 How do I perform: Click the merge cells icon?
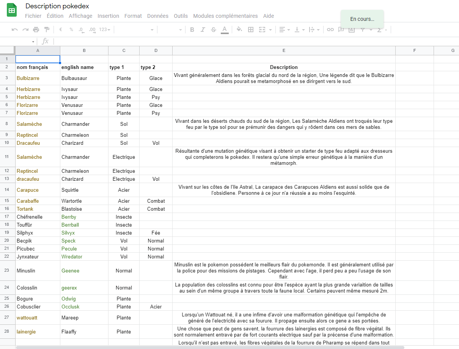pyautogui.click(x=262, y=30)
